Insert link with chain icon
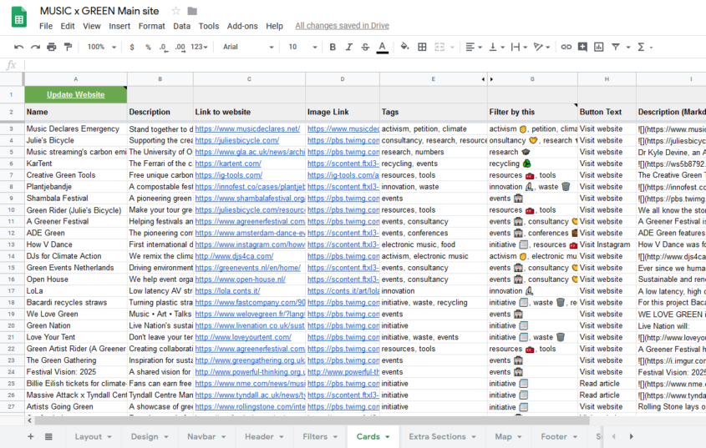 pos(566,47)
